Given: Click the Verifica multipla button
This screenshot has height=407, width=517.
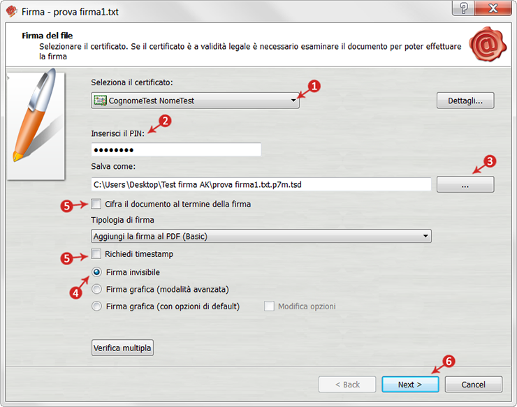Looking at the screenshot, I should (x=122, y=348).
